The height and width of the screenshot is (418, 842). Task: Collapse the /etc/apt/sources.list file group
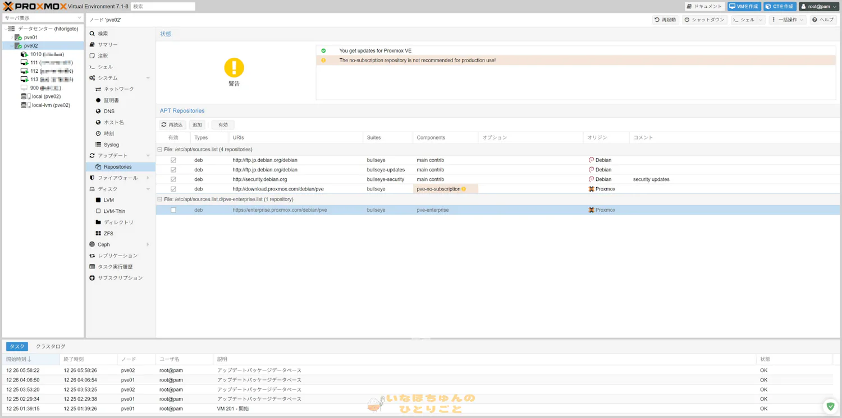click(x=160, y=150)
